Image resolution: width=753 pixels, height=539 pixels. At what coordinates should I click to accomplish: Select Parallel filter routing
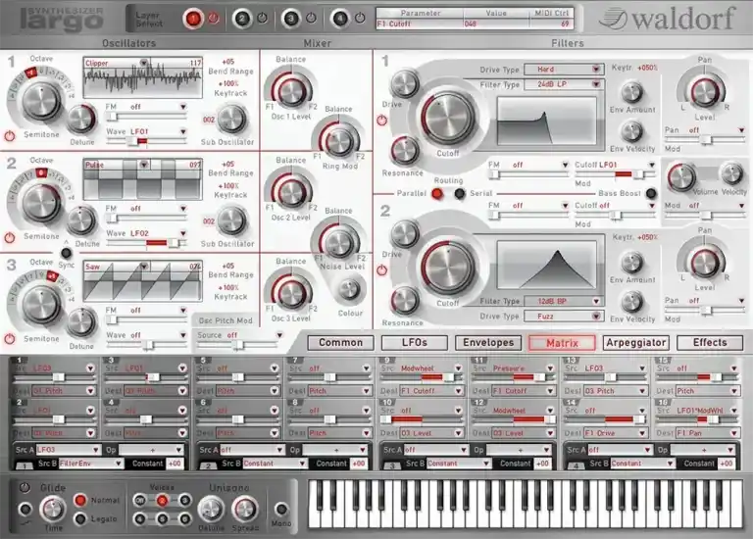tap(437, 193)
